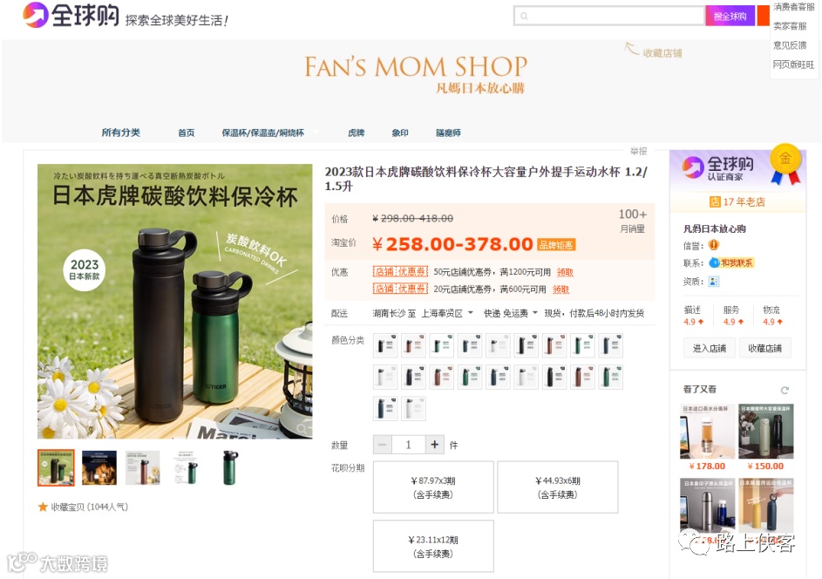Image resolution: width=822 pixels, height=579 pixels.
Task: Open the 快递 免运费 shipping dropdown
Action: [x=511, y=313]
